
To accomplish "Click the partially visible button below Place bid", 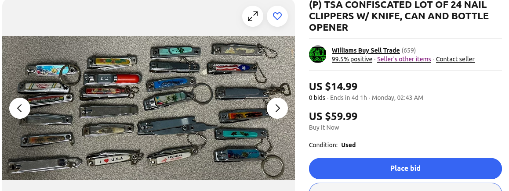I will 405,187.
